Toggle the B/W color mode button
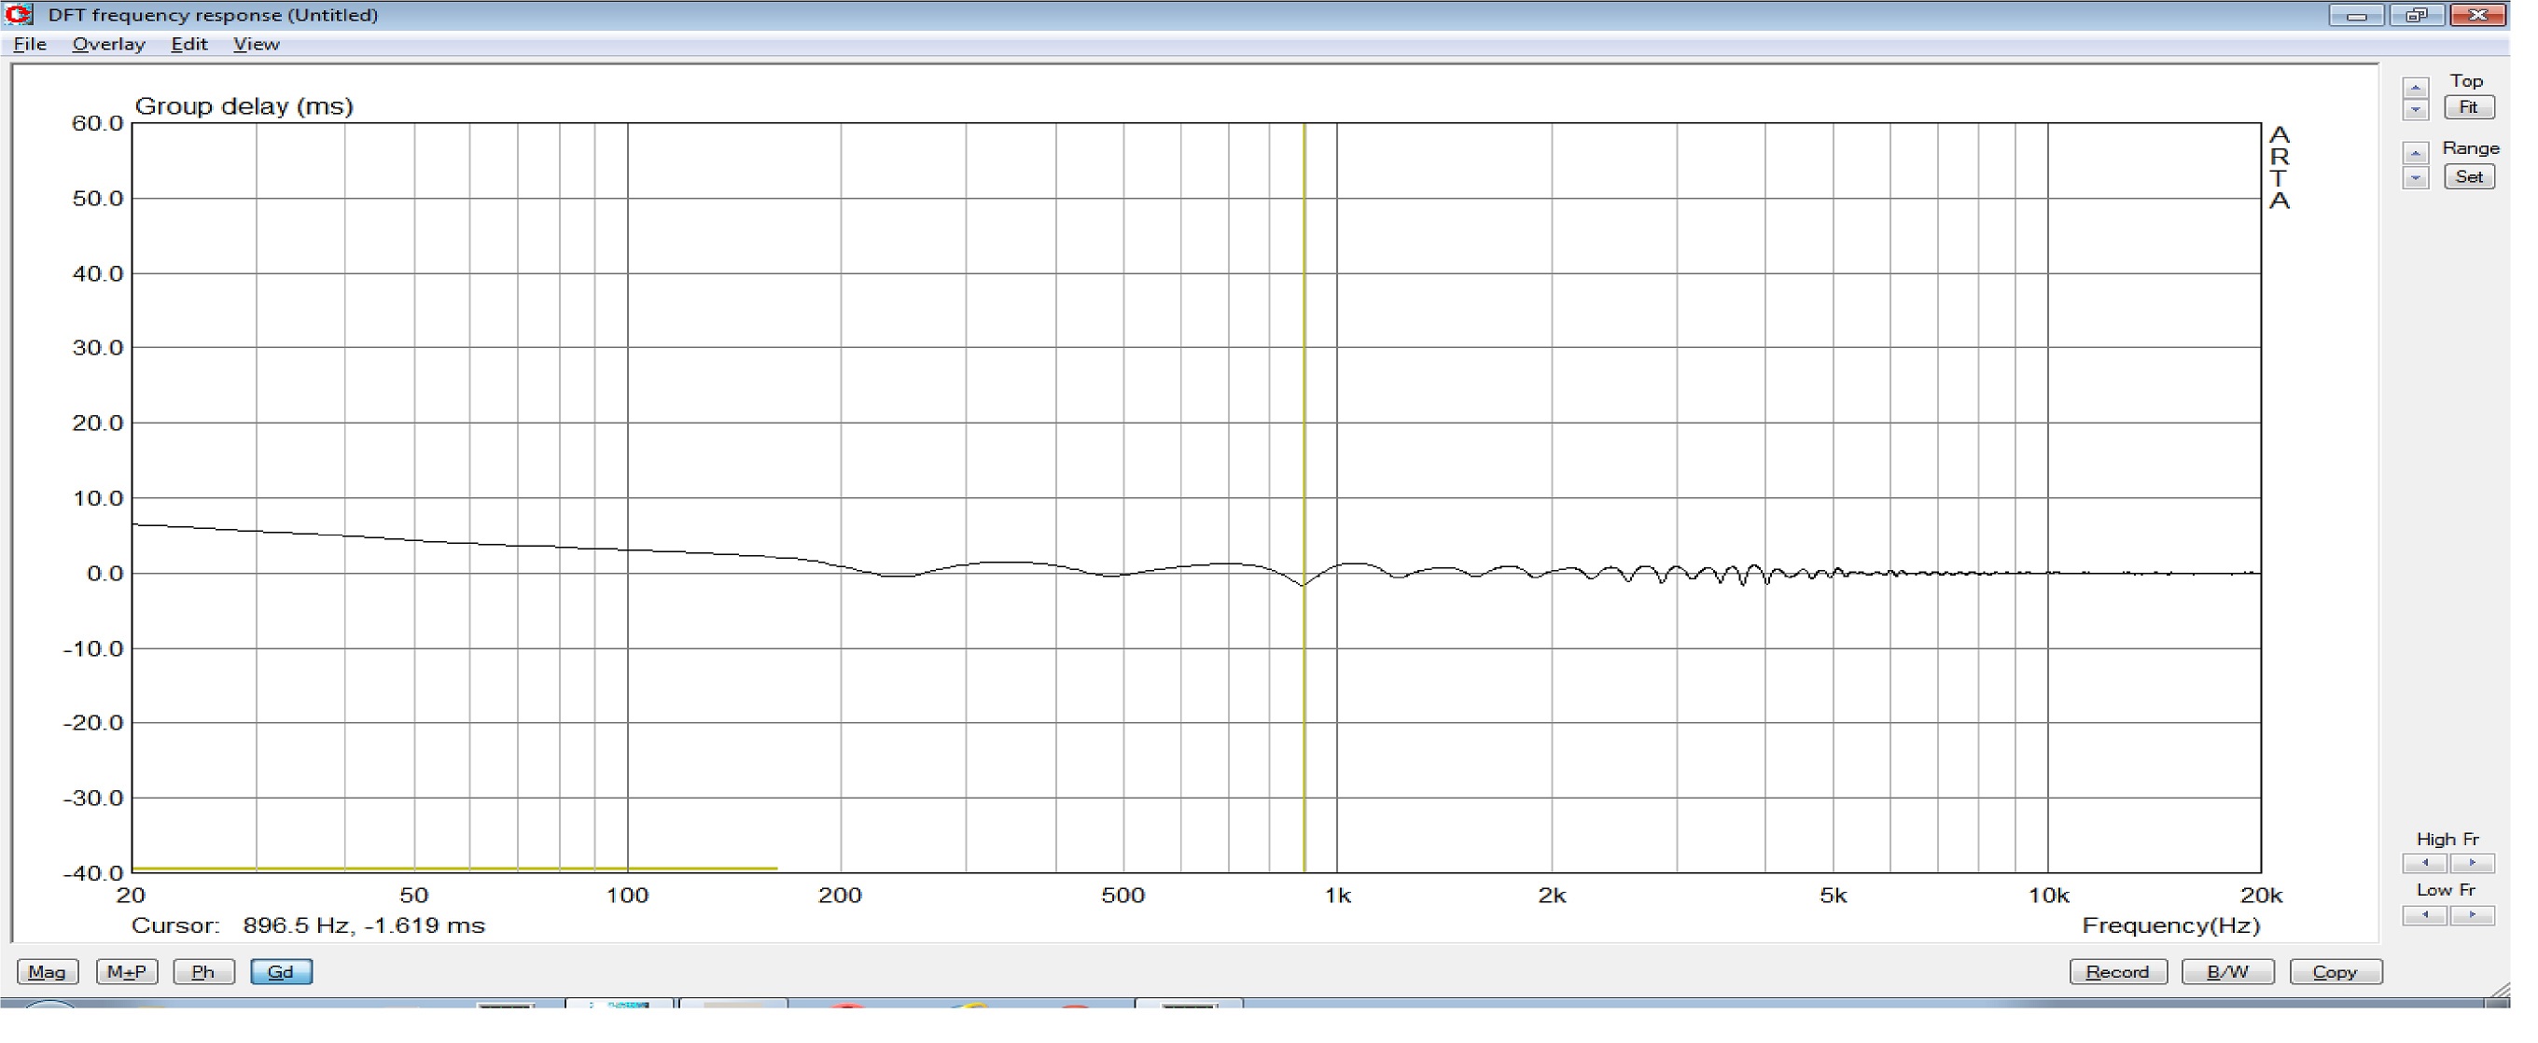This screenshot has width=2538, height=1043. click(2226, 972)
